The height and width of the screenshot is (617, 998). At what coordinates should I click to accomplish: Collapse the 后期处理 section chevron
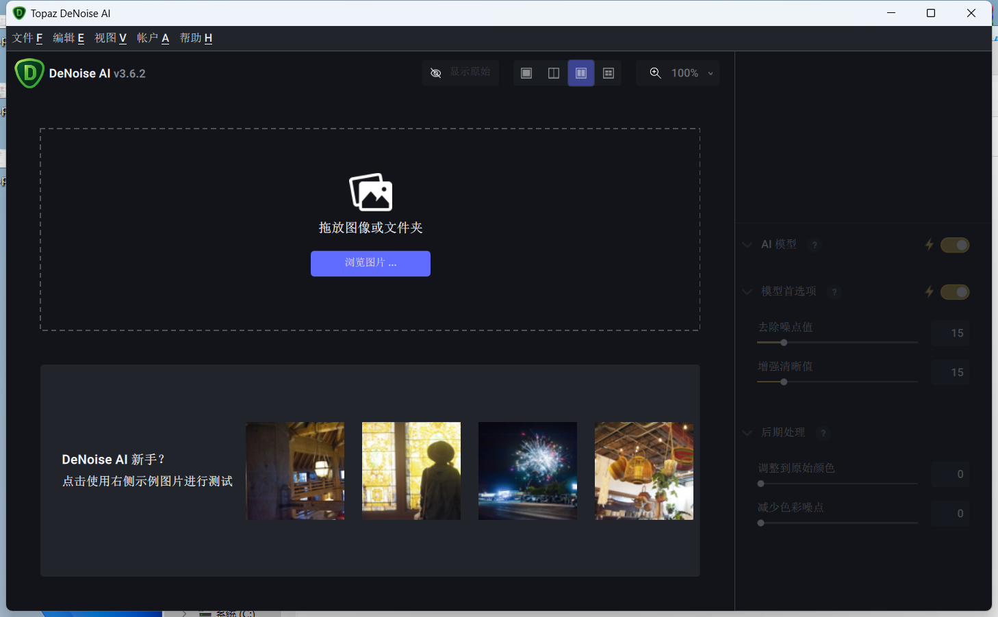tap(747, 432)
